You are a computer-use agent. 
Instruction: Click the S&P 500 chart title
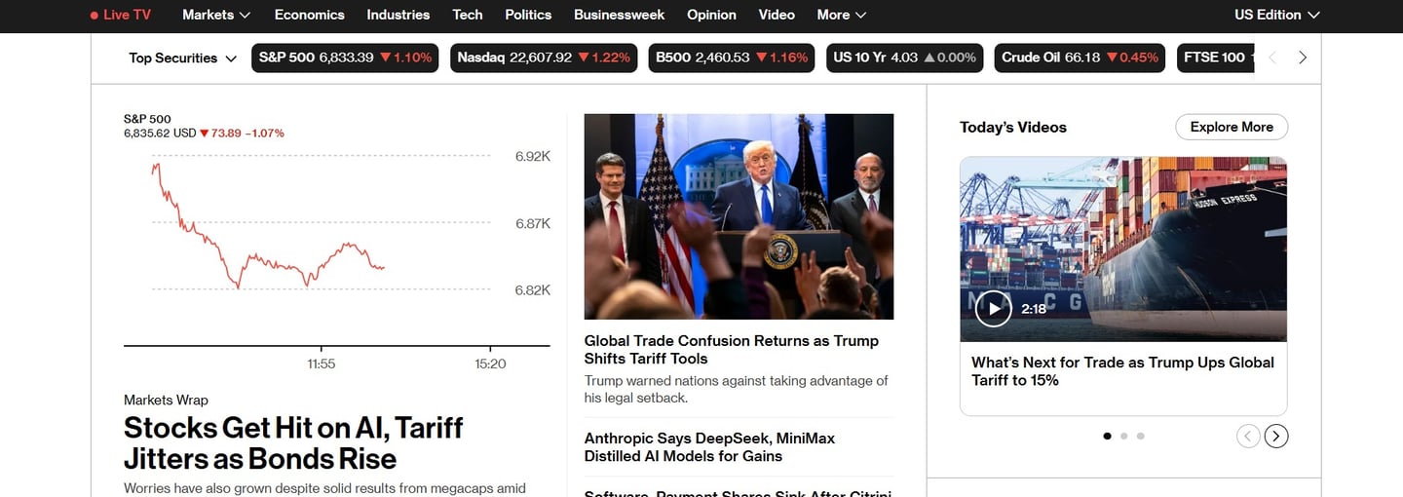click(x=147, y=119)
